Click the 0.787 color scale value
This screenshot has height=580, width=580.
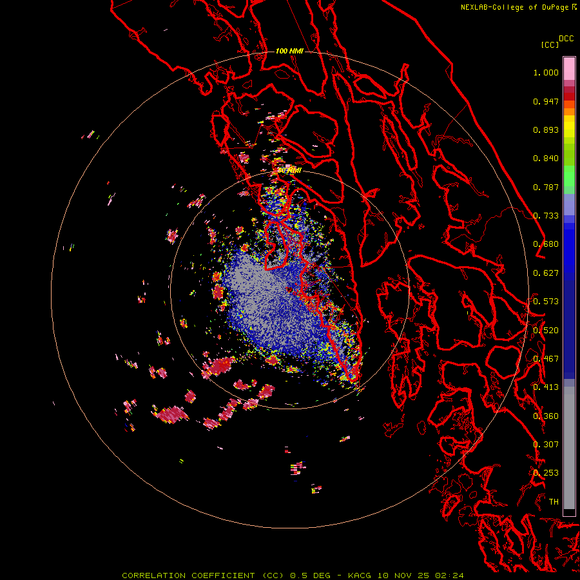[x=546, y=187]
